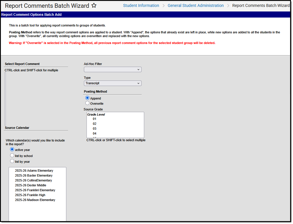Select the Overwrite posting method
293x224 pixels.
click(x=87, y=103)
